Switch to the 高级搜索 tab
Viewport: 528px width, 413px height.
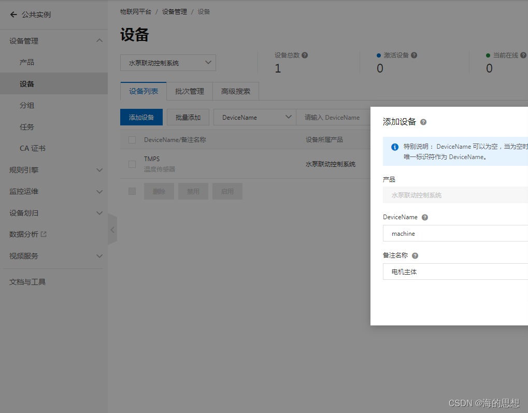click(236, 91)
